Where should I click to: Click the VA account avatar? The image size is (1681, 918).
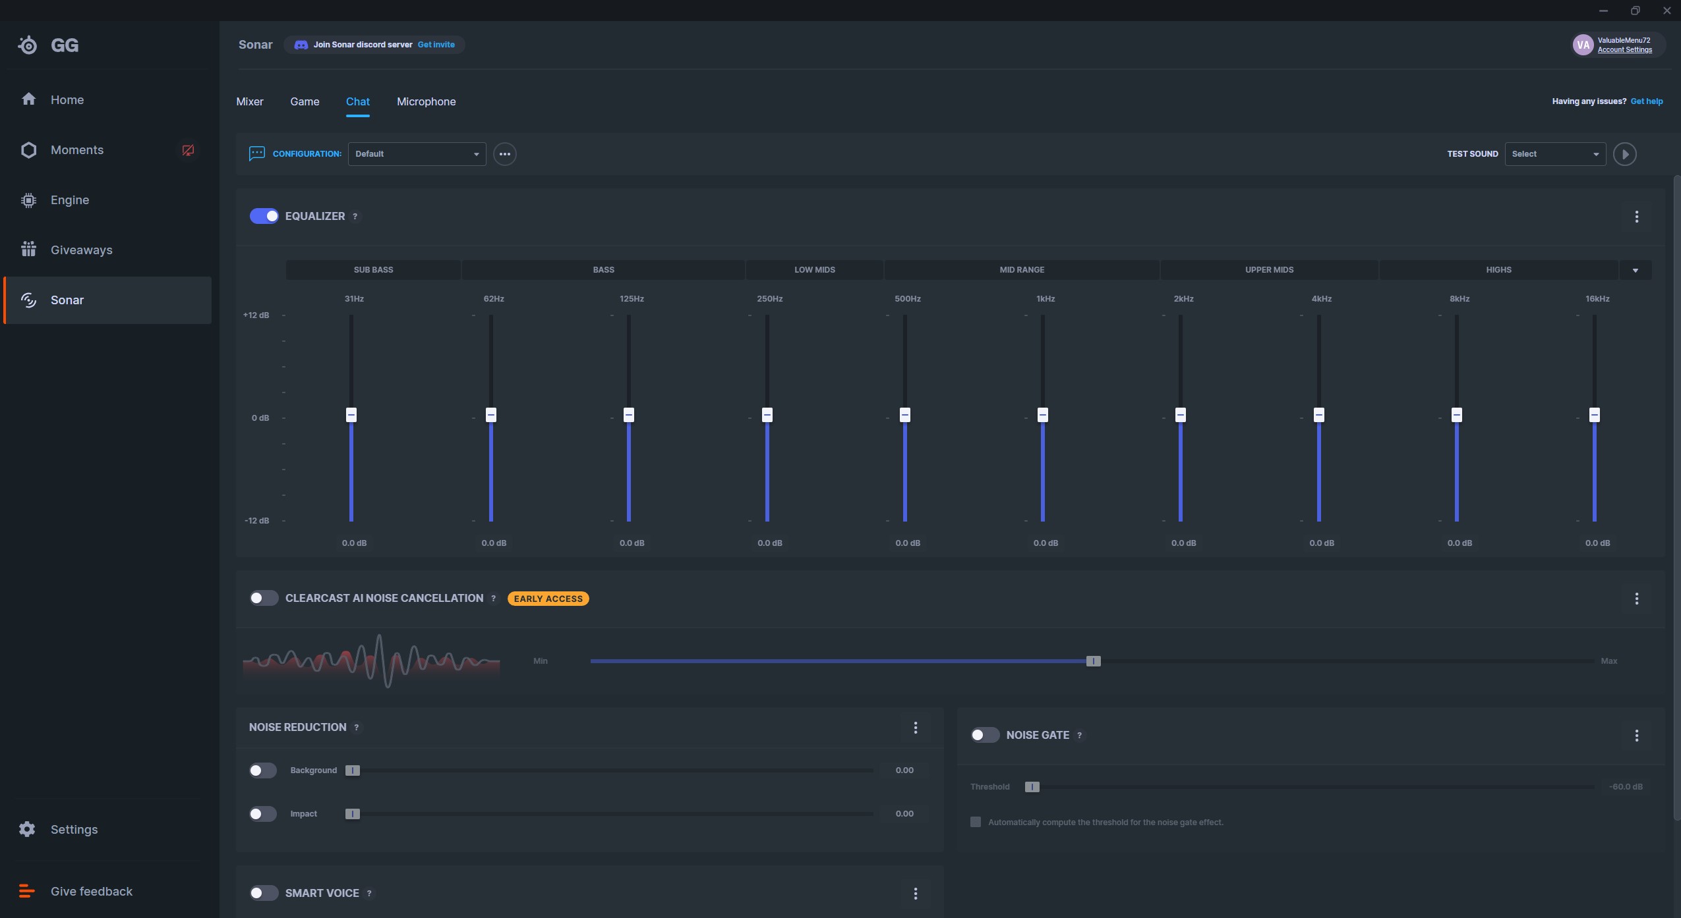(1583, 45)
